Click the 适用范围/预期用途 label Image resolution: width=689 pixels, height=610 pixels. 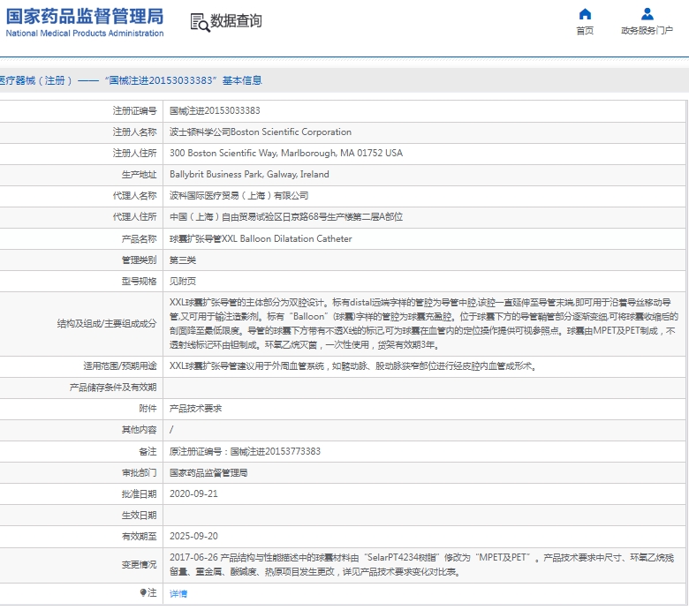120,365
